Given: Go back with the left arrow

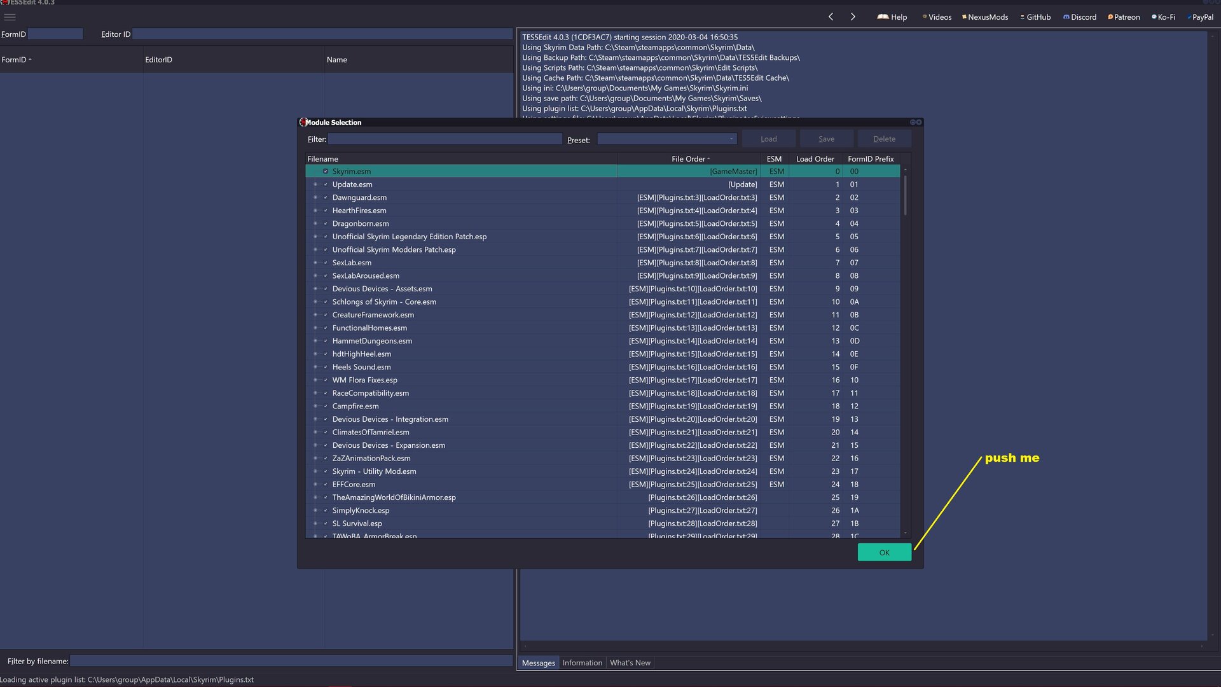Looking at the screenshot, I should pos(831,17).
